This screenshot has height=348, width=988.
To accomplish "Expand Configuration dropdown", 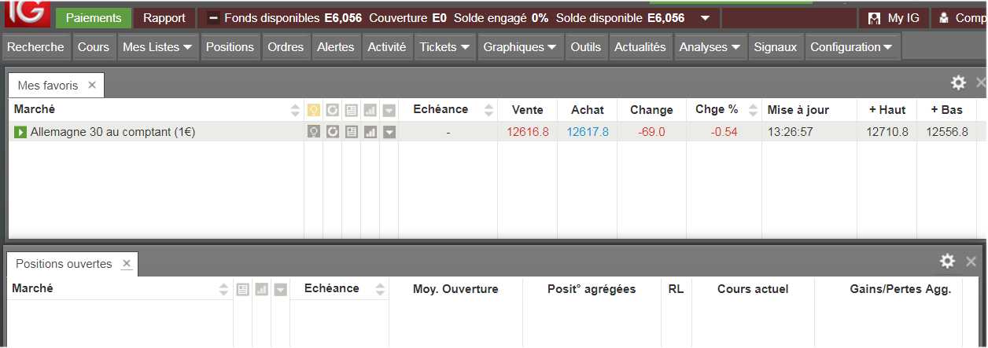I will click(x=852, y=47).
